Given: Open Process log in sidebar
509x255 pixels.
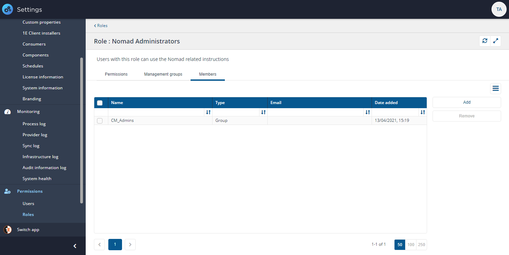Looking at the screenshot, I should coord(34,124).
